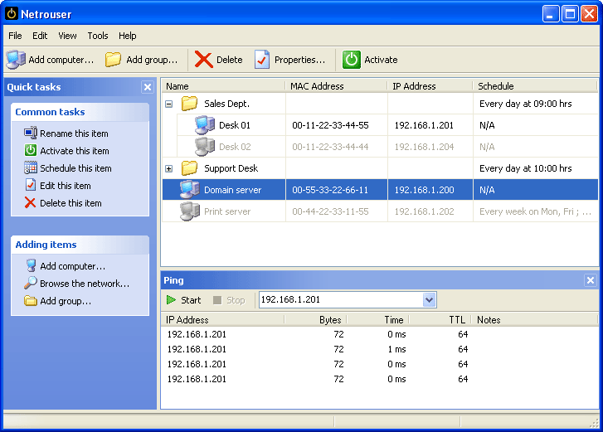Click the Edit this item checkmark icon
Screen dimensions: 603x432
[x=31, y=185]
